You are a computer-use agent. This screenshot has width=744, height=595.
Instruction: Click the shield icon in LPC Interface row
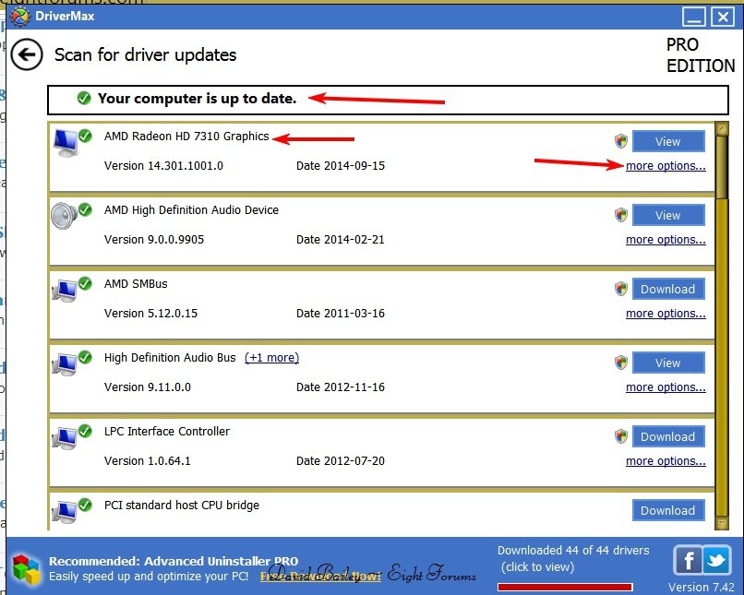620,435
